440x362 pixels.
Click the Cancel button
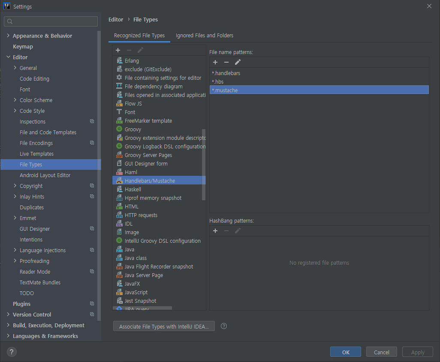(x=381, y=352)
